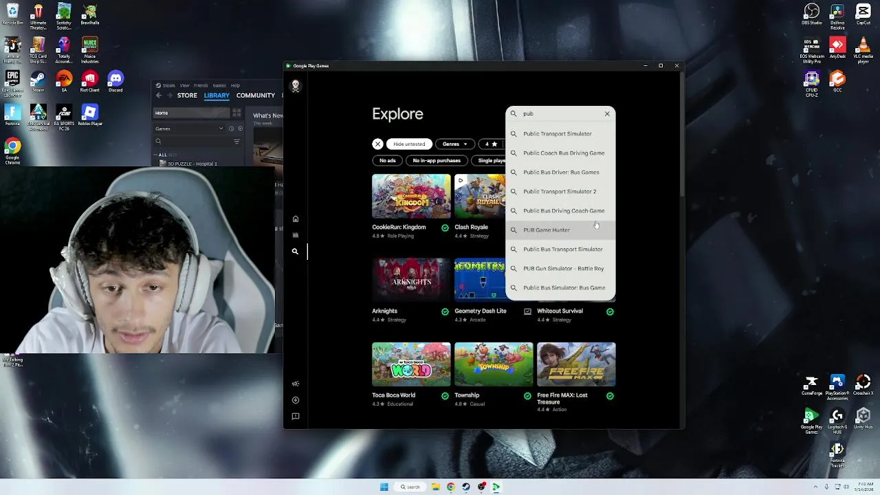Open the DaVinci Resolve desktop icon
The height and width of the screenshot is (495, 880).
coord(837,14)
